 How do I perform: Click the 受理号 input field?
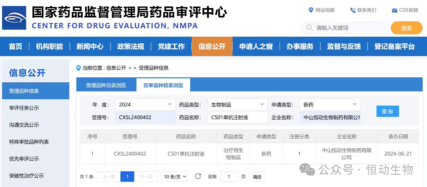(x=145, y=117)
